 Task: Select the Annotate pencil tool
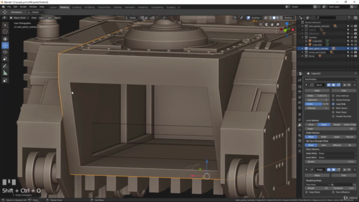point(5,66)
